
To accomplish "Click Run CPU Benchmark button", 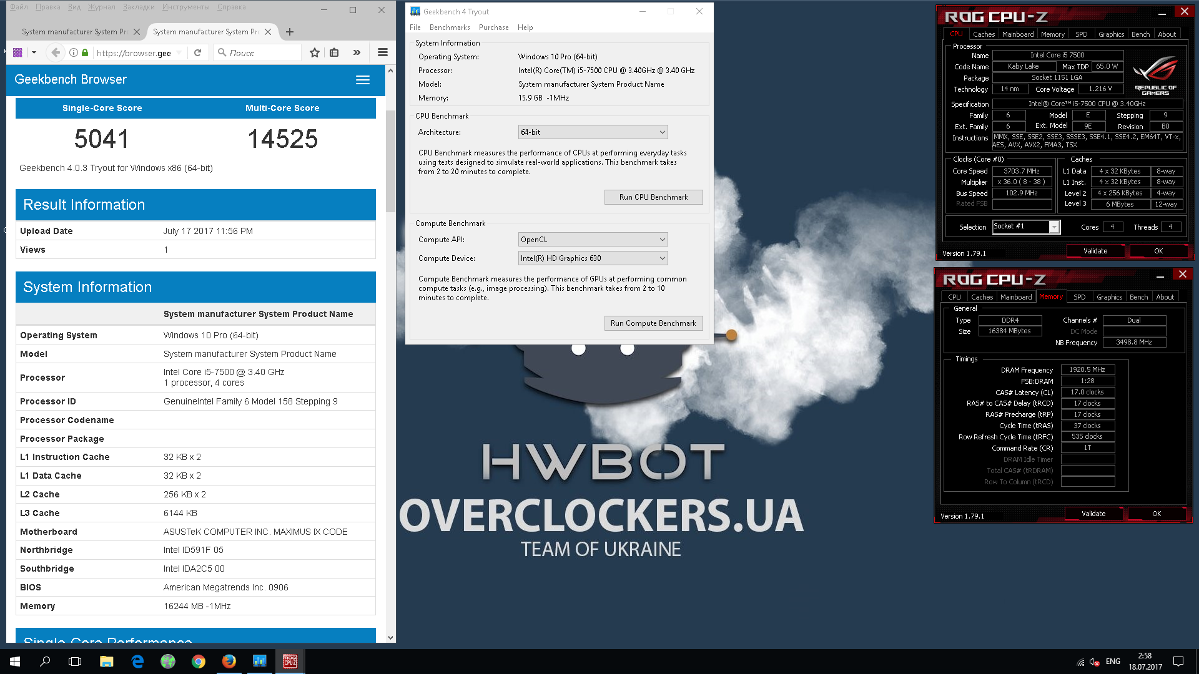I will [653, 197].
